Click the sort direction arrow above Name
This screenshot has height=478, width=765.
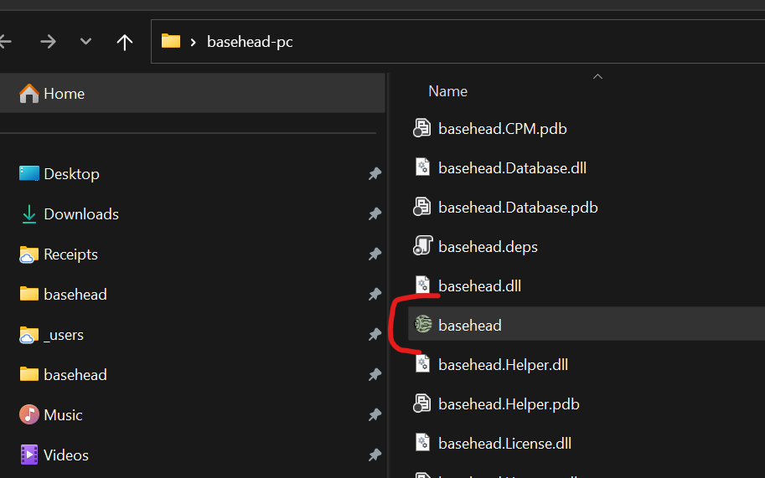[x=597, y=76]
